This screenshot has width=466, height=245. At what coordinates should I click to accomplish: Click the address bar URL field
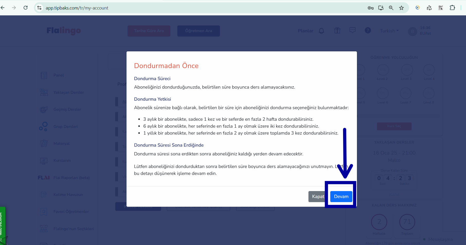point(77,8)
